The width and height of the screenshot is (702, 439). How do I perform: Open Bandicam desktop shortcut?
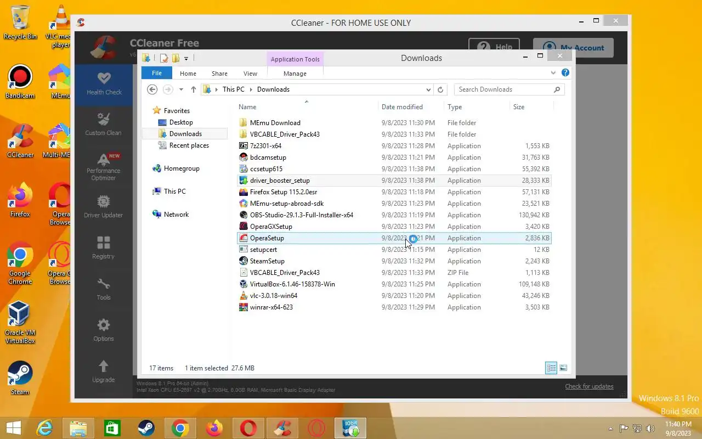point(20,82)
